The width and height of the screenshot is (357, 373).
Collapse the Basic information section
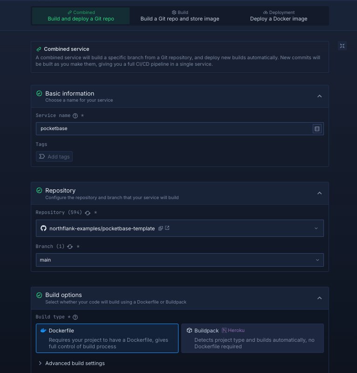(319, 96)
